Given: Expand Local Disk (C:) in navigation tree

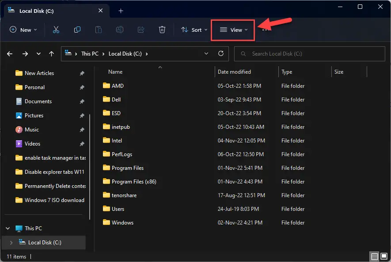Looking at the screenshot, I should coord(11,243).
